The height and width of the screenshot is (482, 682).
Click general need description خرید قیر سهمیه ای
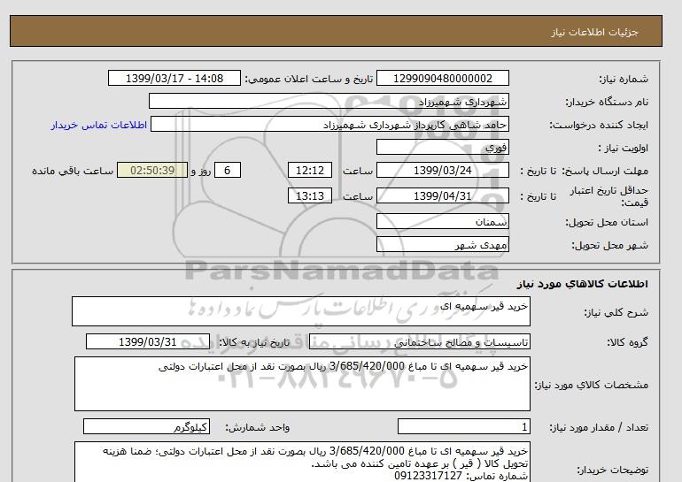[301, 311]
